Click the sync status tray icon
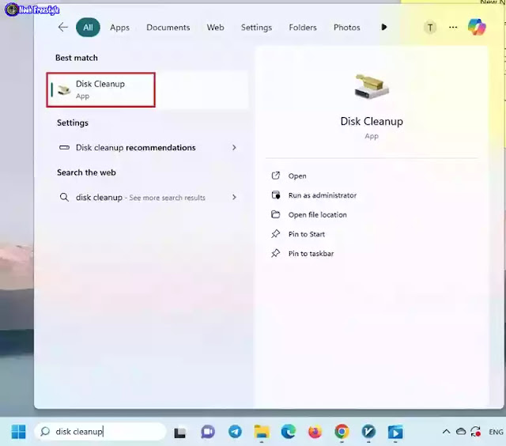The height and width of the screenshot is (446, 506). click(x=476, y=432)
